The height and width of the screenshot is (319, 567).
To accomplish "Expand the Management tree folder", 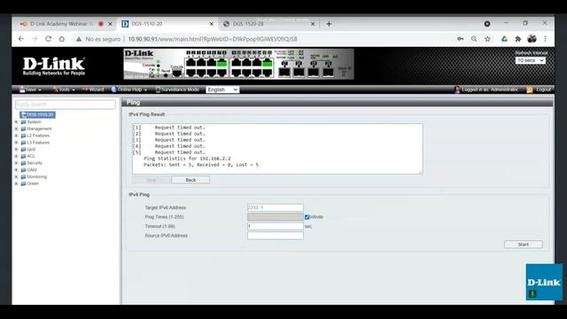I will click(x=16, y=128).
